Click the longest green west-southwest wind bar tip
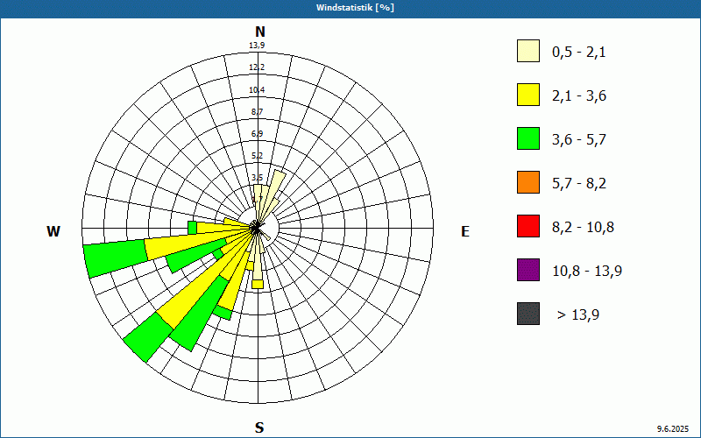This screenshot has height=438, width=701. (116, 258)
